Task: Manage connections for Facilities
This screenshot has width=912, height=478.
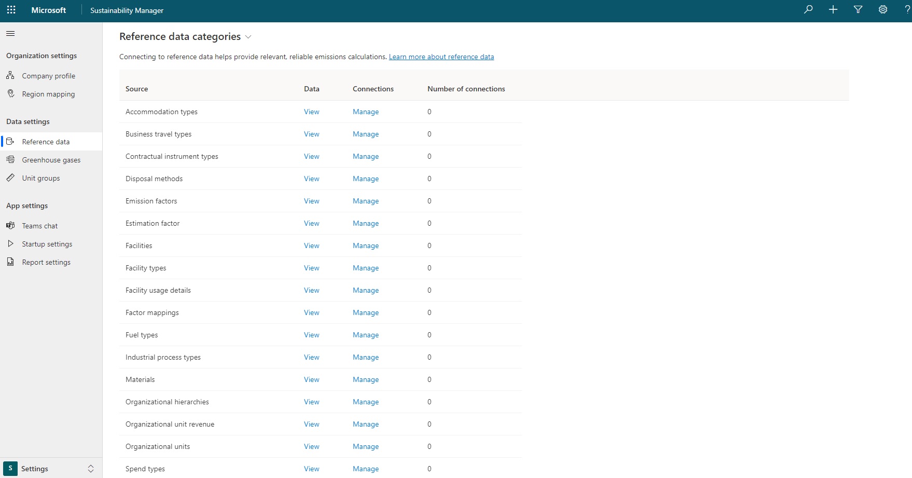Action: tap(366, 245)
